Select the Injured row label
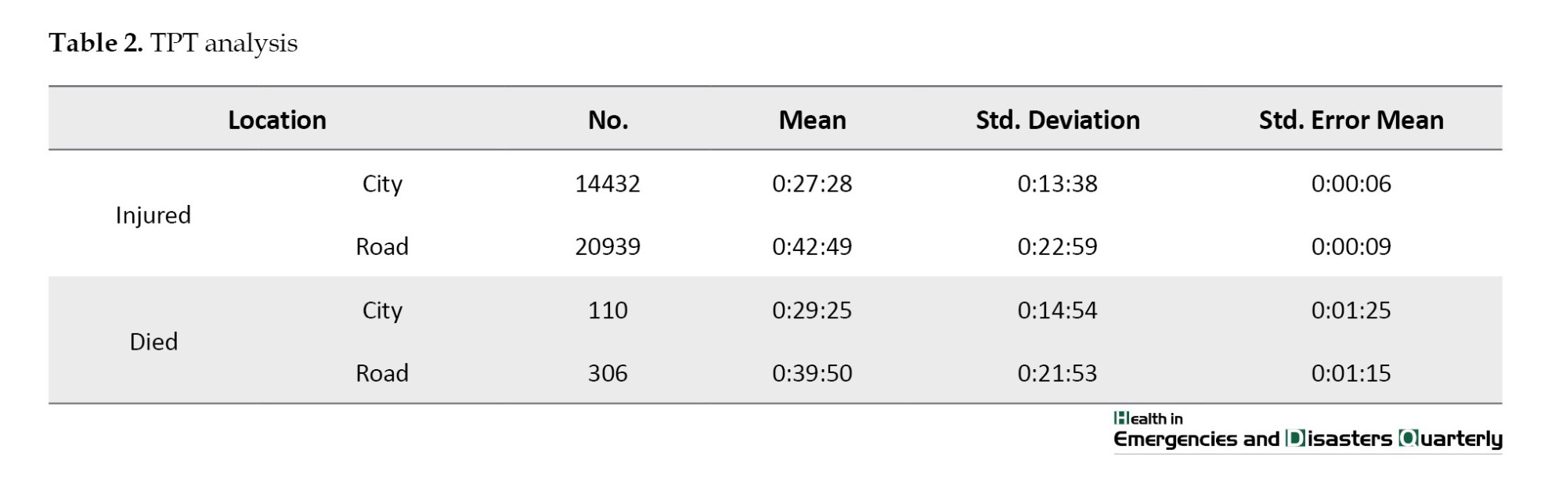 point(153,215)
